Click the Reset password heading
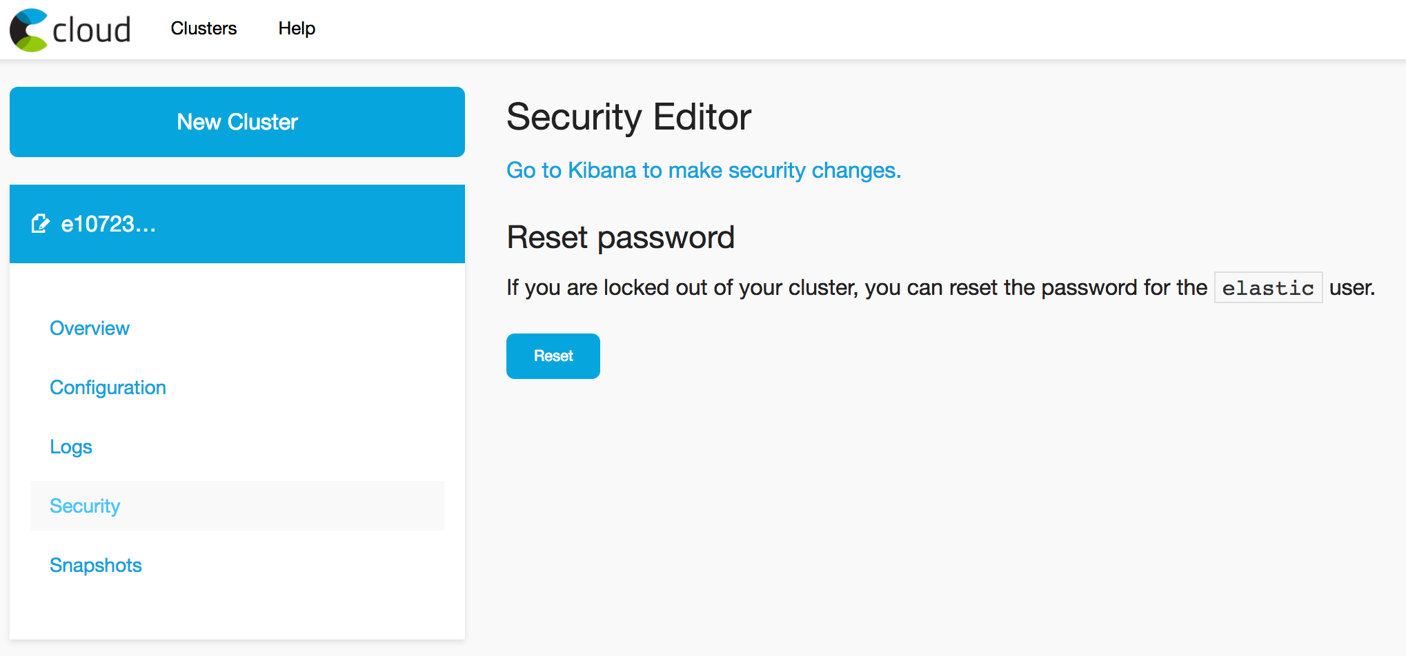Viewport: 1406px width, 656px height. (620, 238)
